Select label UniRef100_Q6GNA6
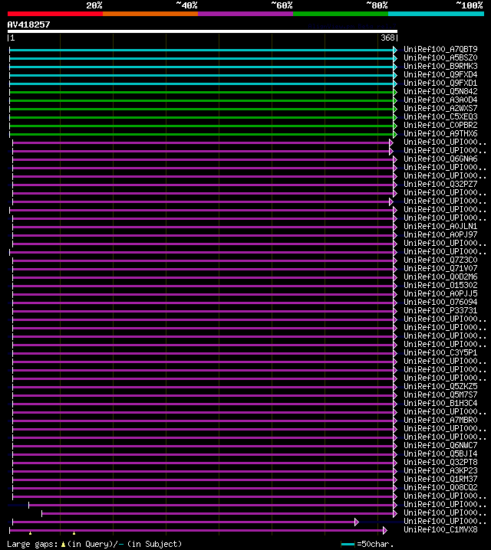 click(x=440, y=159)
